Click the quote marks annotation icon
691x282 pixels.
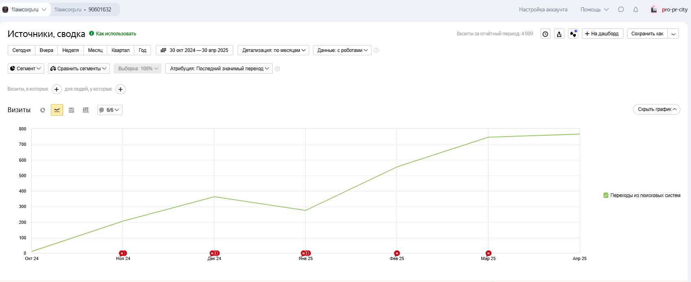click(573, 34)
